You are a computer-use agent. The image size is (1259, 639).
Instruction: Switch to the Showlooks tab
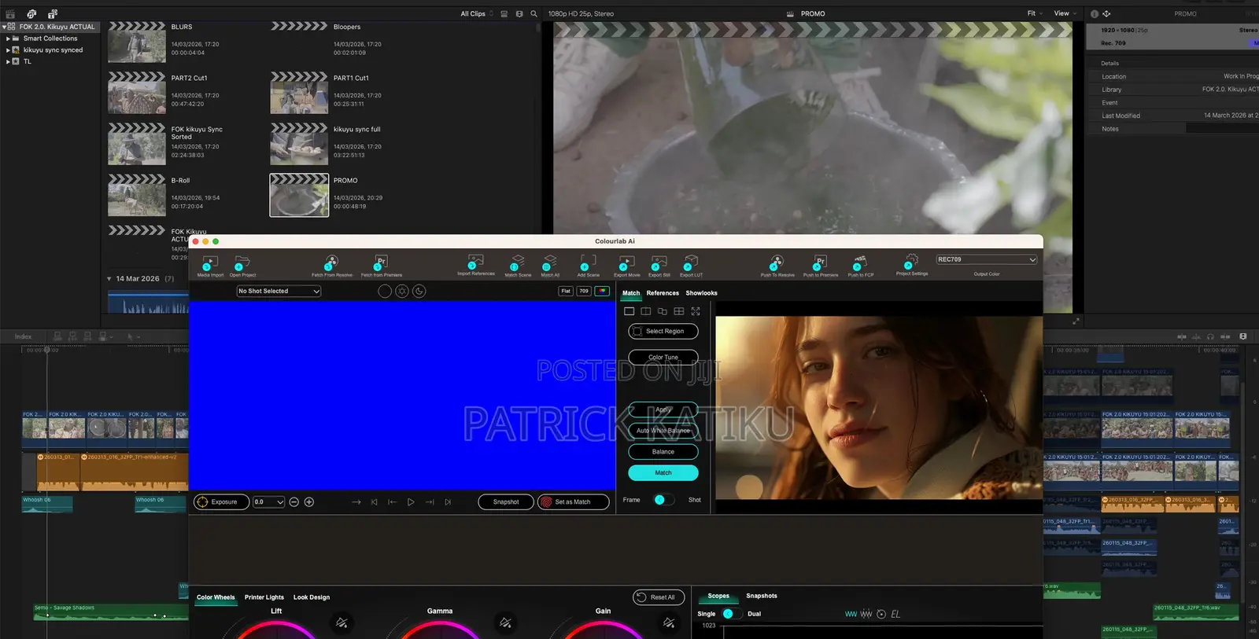pos(701,293)
